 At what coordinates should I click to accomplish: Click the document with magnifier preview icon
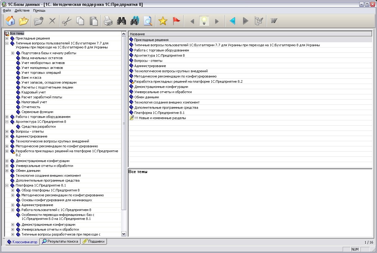click(x=148, y=21)
